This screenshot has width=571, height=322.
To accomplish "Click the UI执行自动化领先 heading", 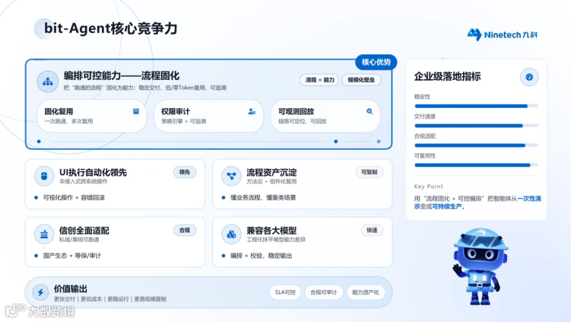I will click(93, 173).
